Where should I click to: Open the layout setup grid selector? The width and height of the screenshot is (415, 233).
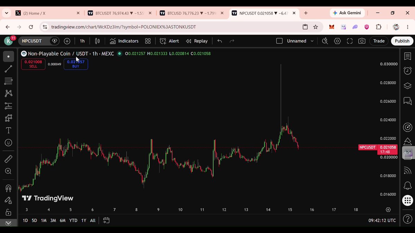[x=148, y=41]
